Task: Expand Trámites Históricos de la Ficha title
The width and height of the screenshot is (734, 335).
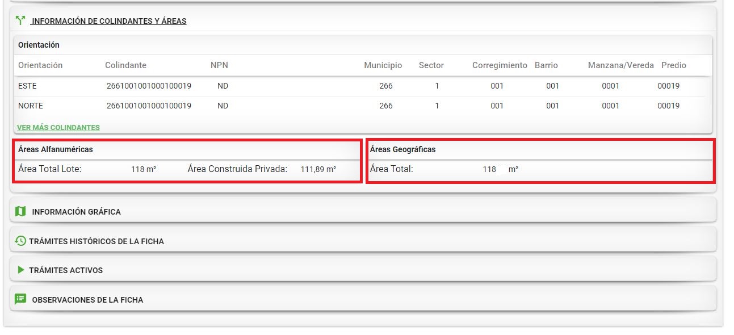Action: 97,241
